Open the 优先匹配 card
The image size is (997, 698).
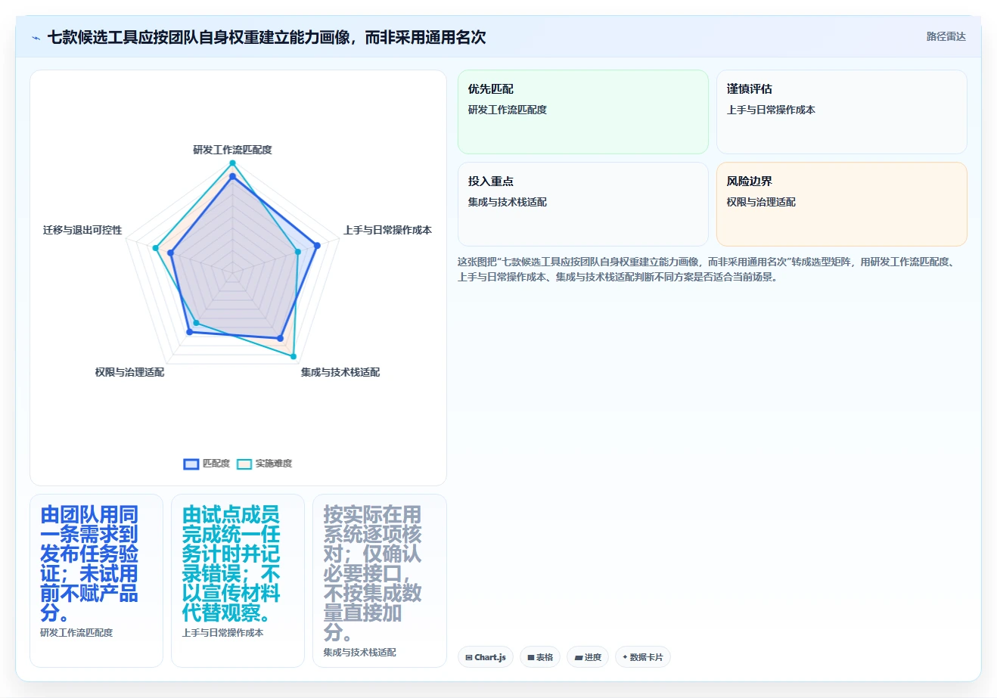click(583, 112)
